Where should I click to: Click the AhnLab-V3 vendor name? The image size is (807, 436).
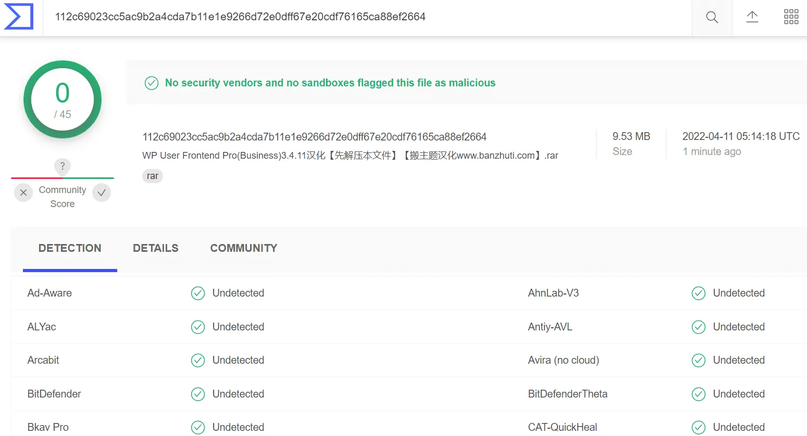(553, 293)
